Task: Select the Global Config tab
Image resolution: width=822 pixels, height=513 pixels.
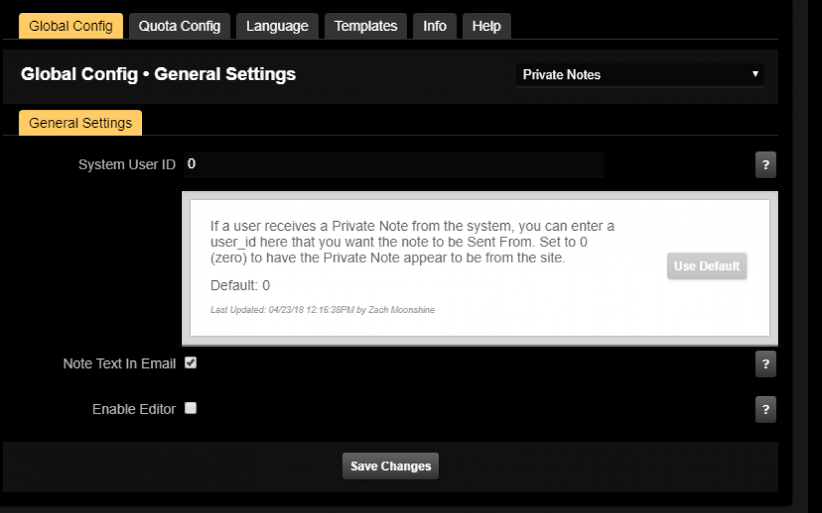Action: (x=71, y=26)
